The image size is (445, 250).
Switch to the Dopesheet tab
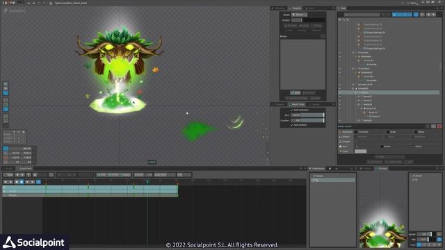pos(25,169)
